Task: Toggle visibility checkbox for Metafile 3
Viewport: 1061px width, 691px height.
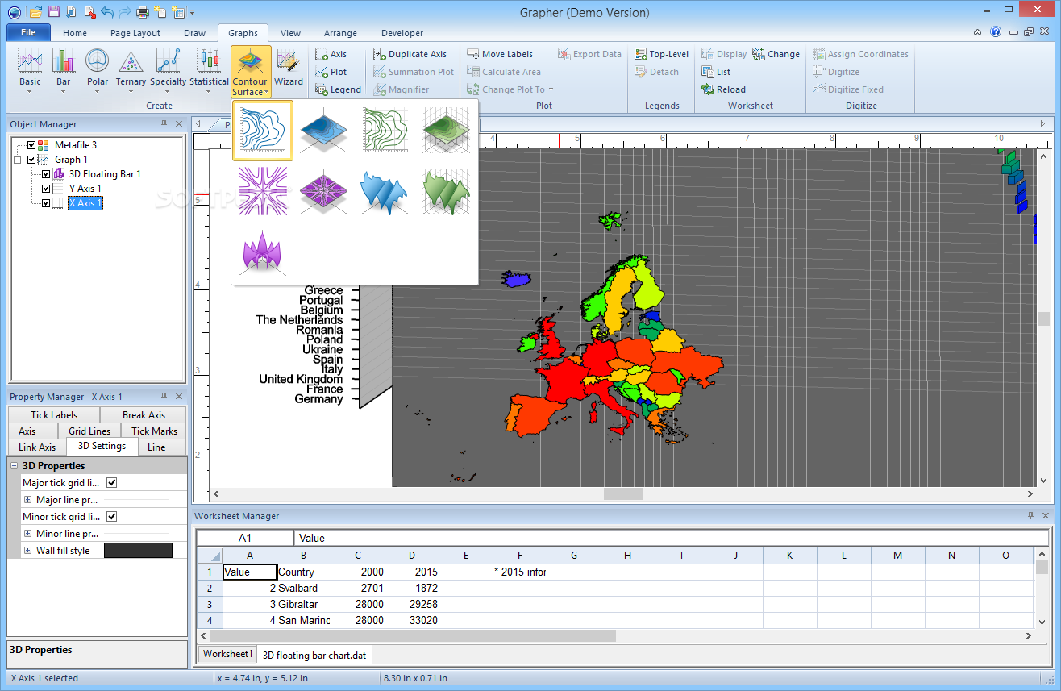Action: click(31, 145)
